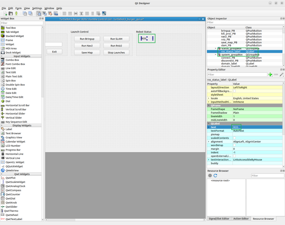Click the Run Nav2 button
Image resolution: width=285 pixels, height=225 pixels.
point(87,46)
